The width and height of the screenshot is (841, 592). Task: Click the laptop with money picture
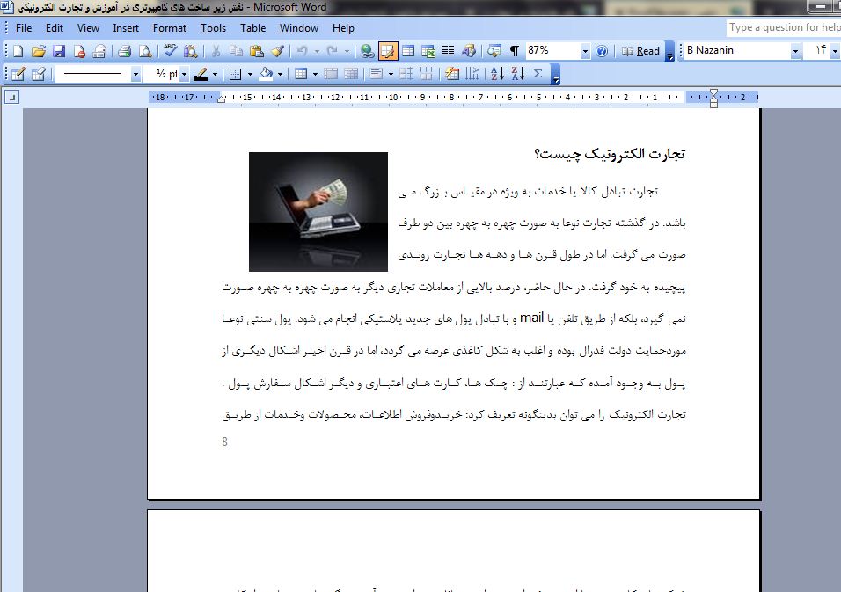318,211
